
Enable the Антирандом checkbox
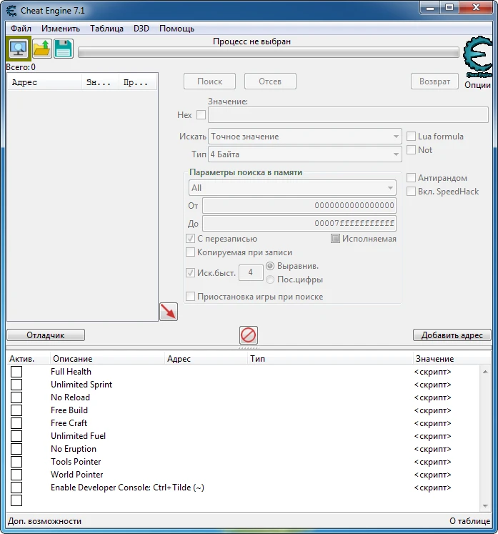[412, 178]
